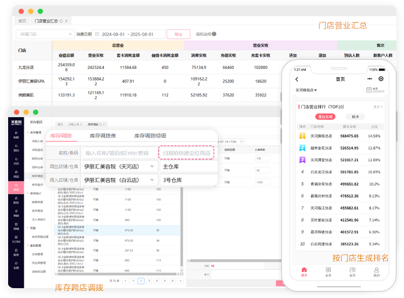The height and width of the screenshot is (298, 404).
Task: Click the 名称/条码 search input
Action: (x=120, y=153)
